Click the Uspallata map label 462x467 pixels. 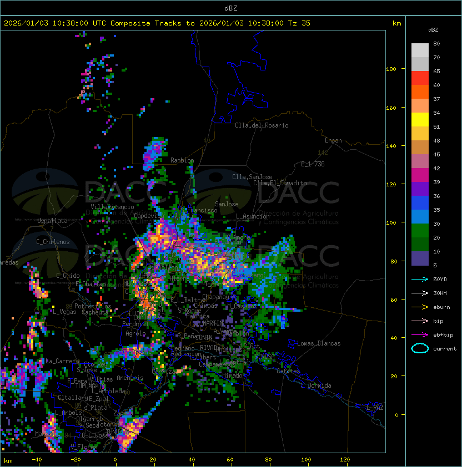coord(52,221)
